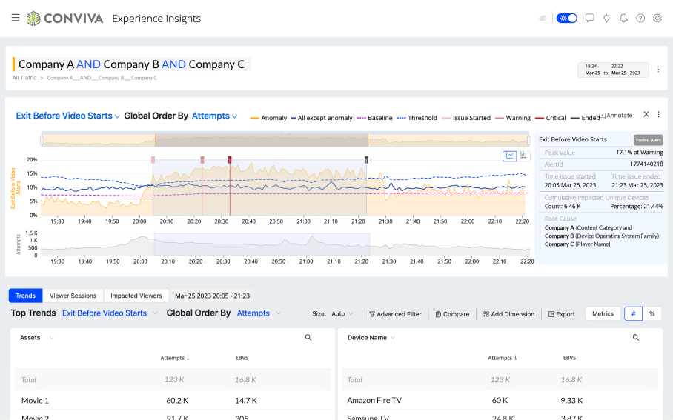The width and height of the screenshot is (673, 420).
Task: Click the Annotate button
Action: point(616,115)
